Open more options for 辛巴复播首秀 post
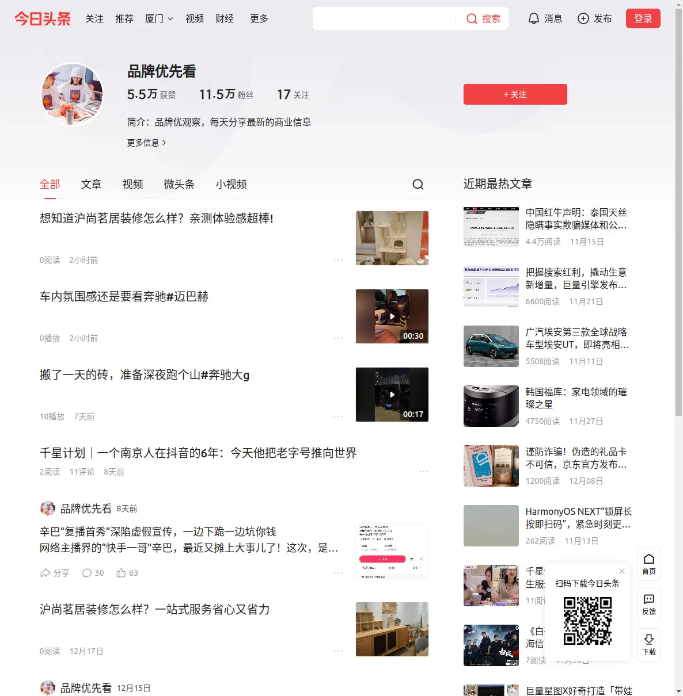This screenshot has width=683, height=696. [338, 573]
